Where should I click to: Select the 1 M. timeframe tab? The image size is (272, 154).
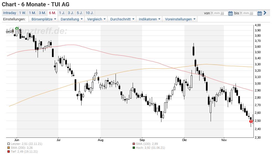point(32,13)
